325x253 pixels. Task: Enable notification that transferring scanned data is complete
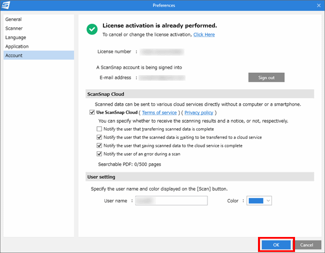click(x=99, y=129)
